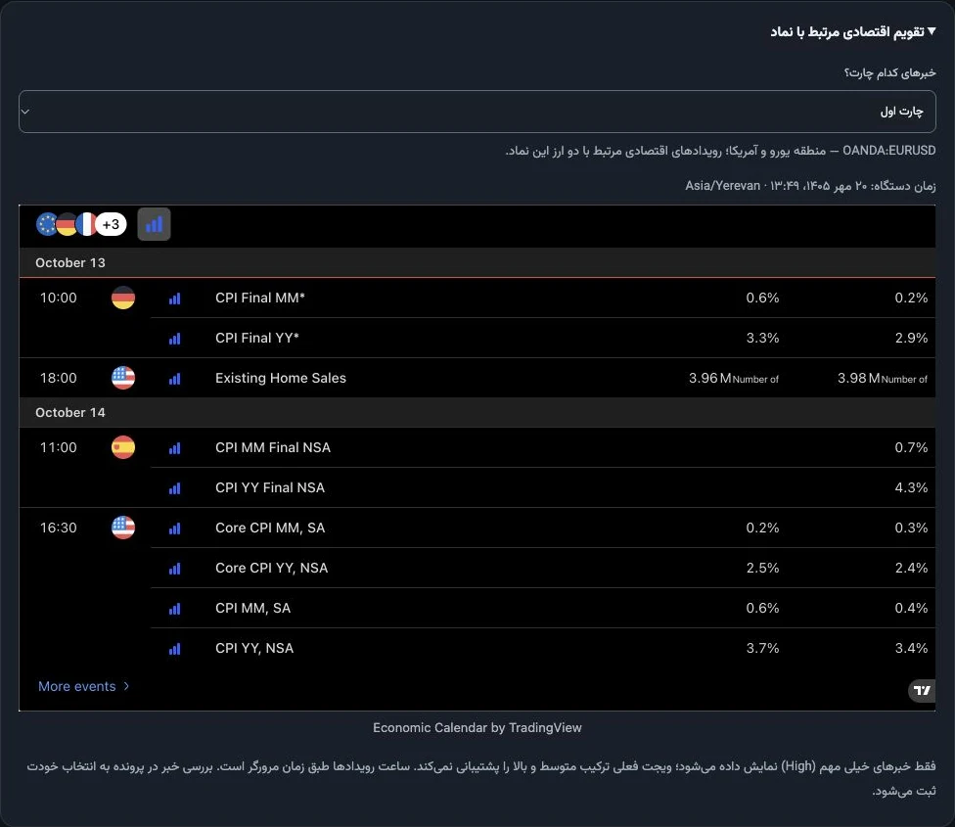Click the October 13 date header
The width and height of the screenshot is (955, 827).
pos(70,262)
